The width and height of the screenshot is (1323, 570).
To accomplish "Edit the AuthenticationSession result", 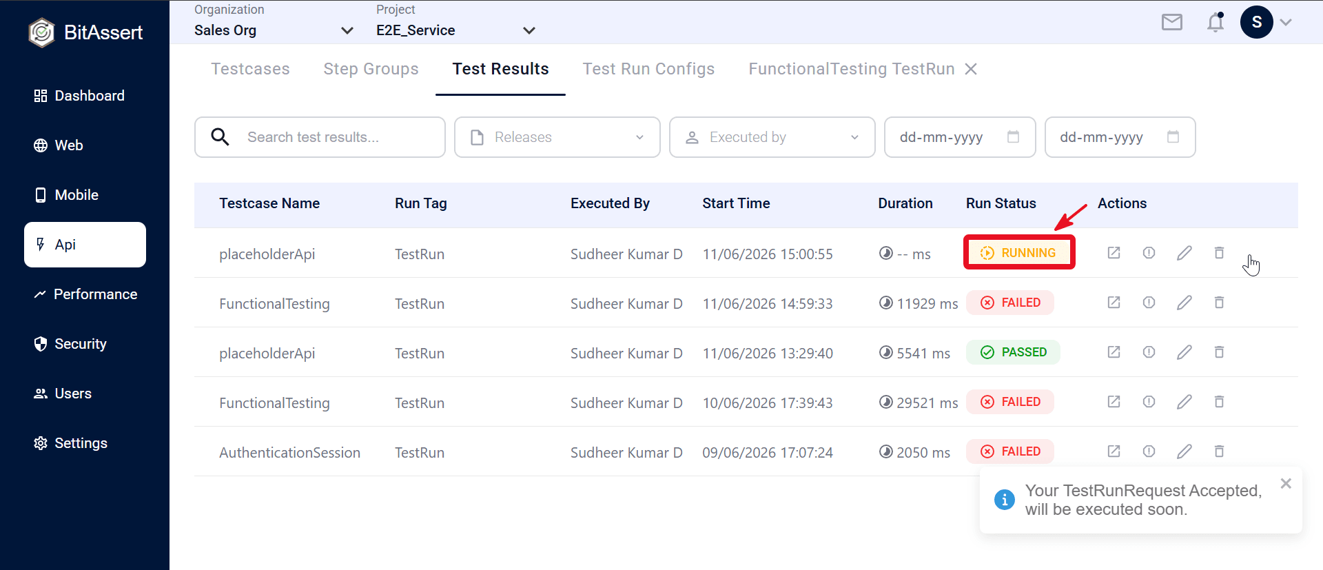I will pos(1184,451).
